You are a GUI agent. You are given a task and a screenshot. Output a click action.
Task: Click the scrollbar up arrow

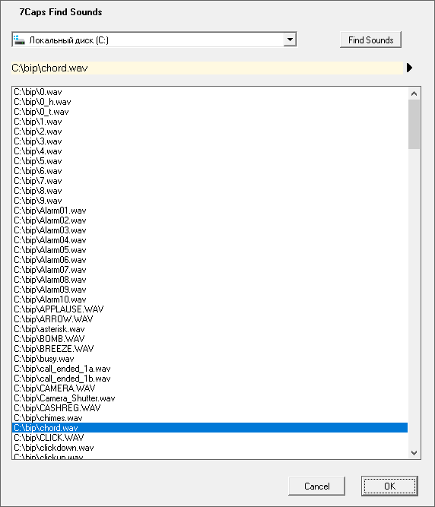tap(414, 93)
